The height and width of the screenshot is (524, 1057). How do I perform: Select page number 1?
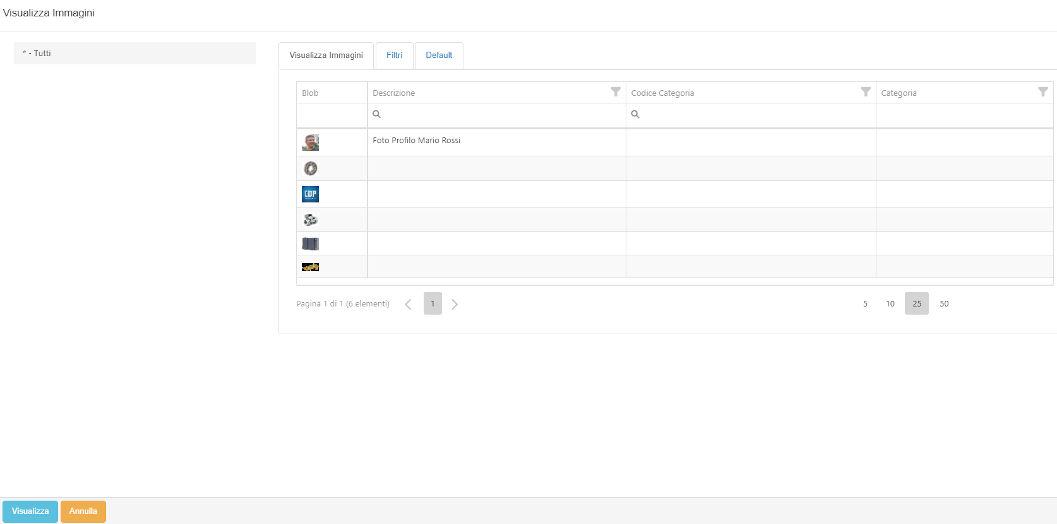click(x=433, y=303)
